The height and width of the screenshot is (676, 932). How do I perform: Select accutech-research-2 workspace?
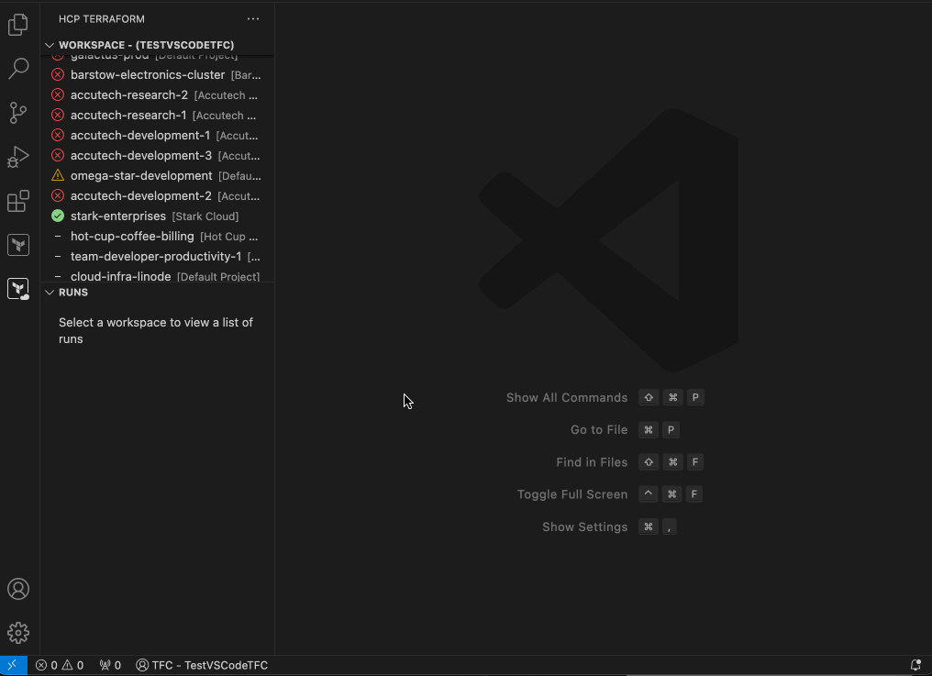[x=157, y=95]
